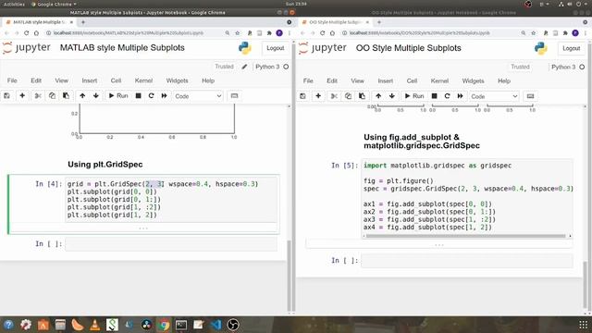
Task: Reload the MATLAB style notebook browser page
Action: tap(26, 33)
